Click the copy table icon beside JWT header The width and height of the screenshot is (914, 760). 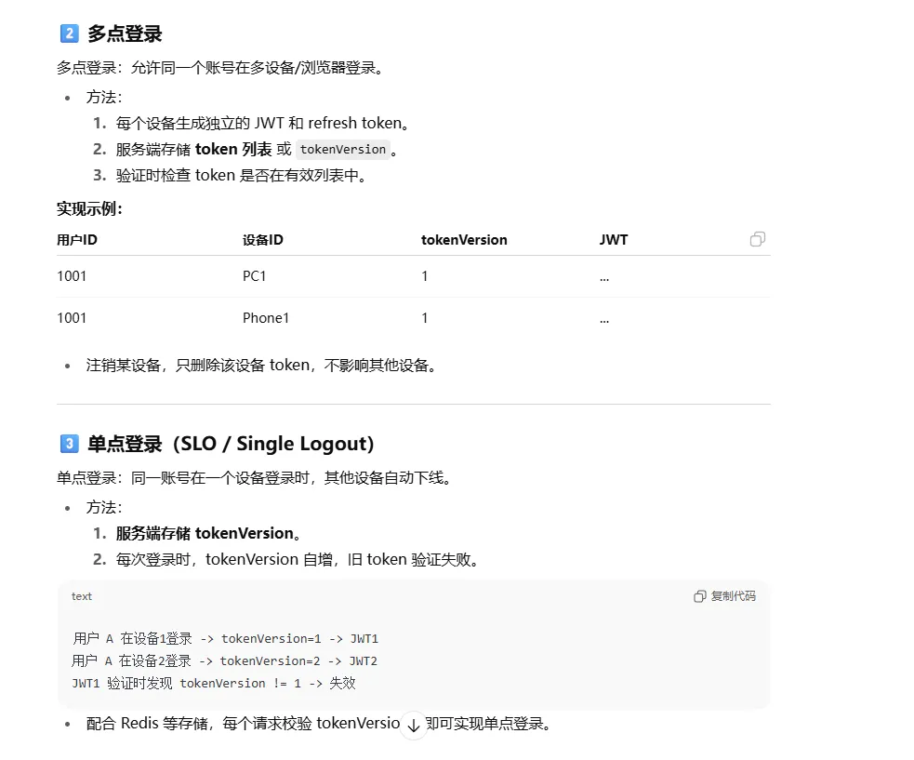point(757,239)
